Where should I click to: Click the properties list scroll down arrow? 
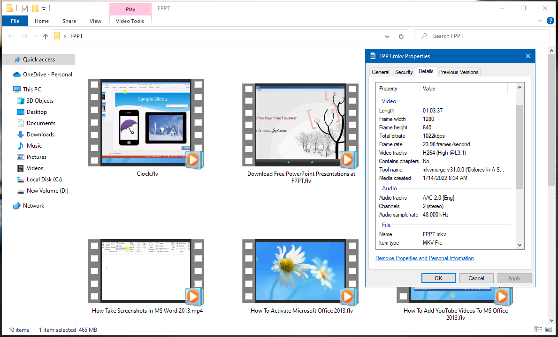(520, 245)
